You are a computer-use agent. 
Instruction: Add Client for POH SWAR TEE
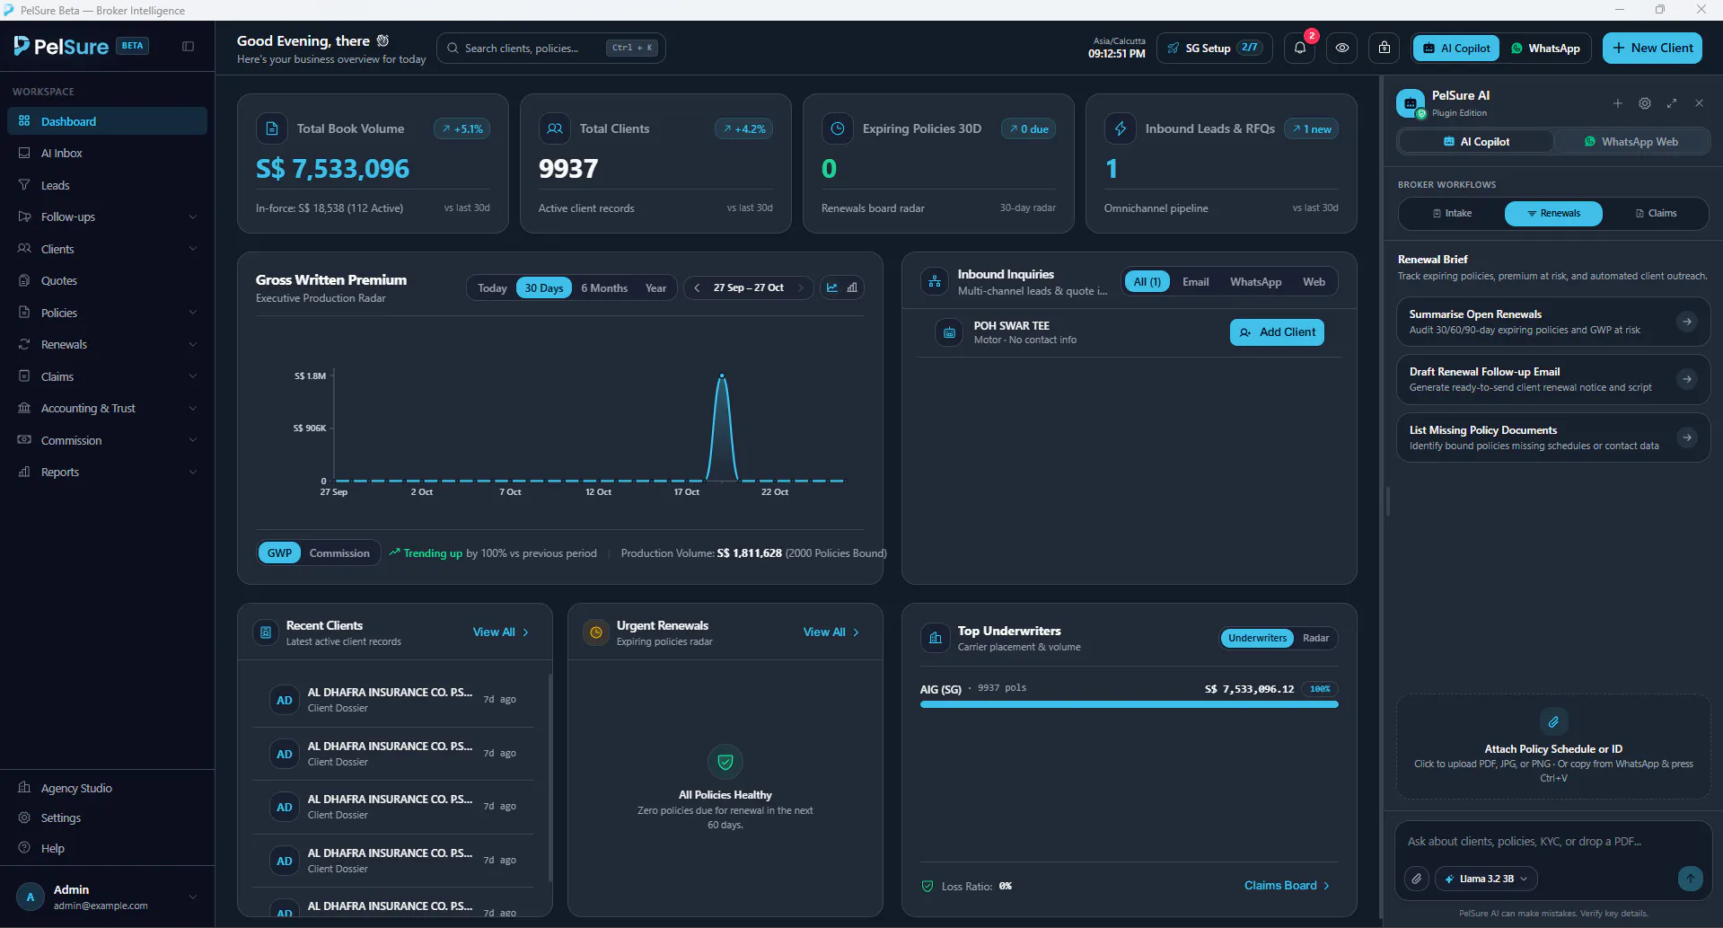tap(1277, 332)
